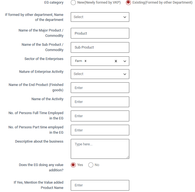This screenshot has width=195, height=192.
Task: Select New (Newly formed by VKP) option
Action: 73,3
